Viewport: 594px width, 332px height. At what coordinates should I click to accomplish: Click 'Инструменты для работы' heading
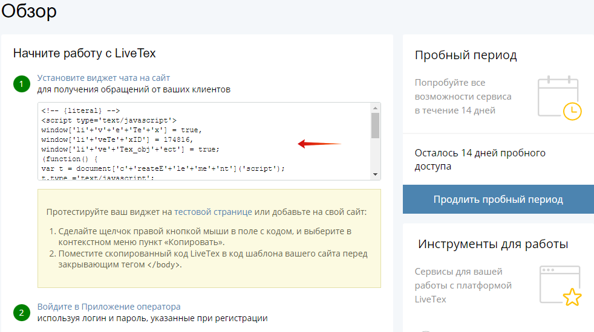493,244
